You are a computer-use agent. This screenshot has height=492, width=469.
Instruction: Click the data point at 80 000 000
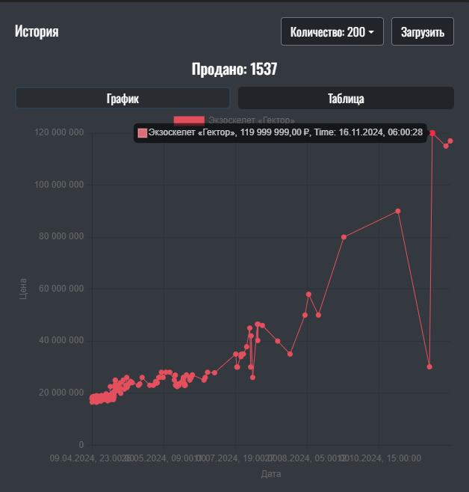tap(344, 237)
